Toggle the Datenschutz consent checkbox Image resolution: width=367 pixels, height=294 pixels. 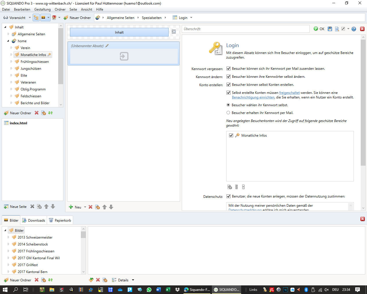click(229, 196)
